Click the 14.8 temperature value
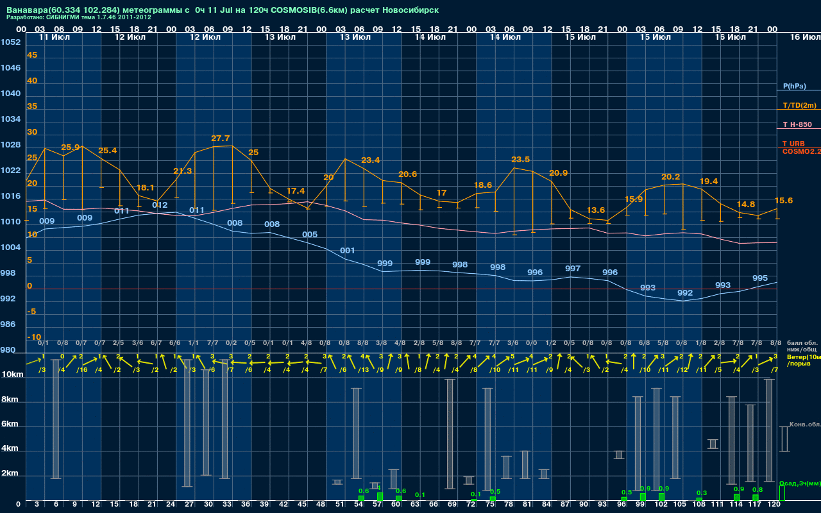821x513 pixels. coord(746,205)
